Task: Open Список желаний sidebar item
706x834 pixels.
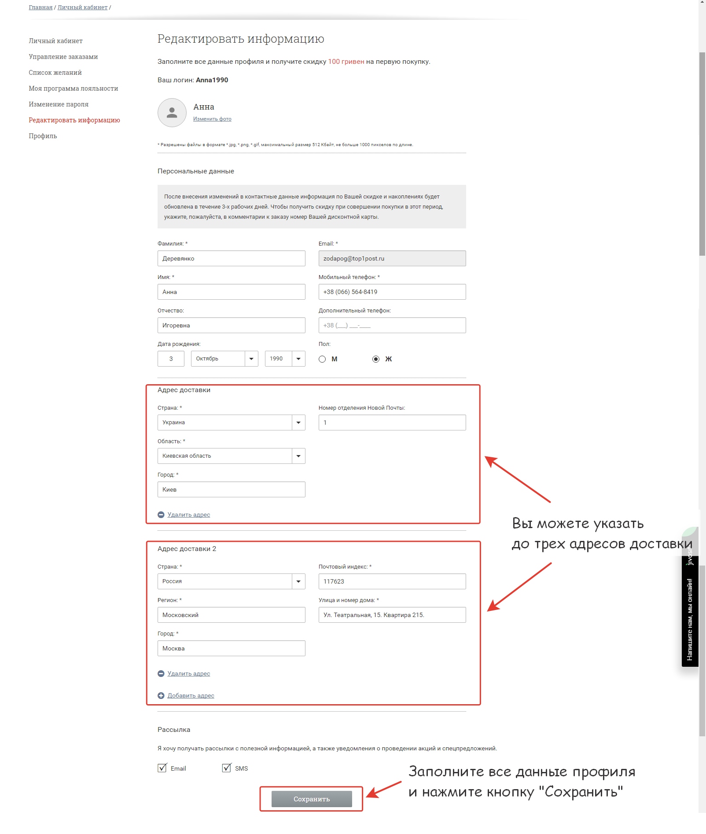Action: pos(55,73)
